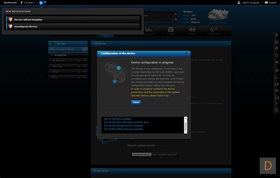Click the location pin icon in right sidebar

point(277,62)
